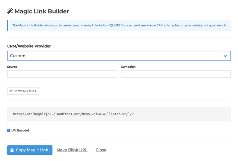The width and height of the screenshot is (238, 161).
Task: Focus the Campaign input field
Action: coord(176,74)
